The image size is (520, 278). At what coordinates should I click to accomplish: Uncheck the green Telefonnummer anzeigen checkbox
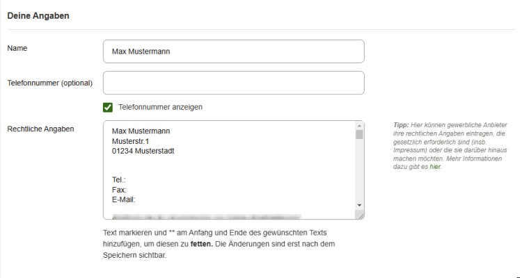[x=108, y=107]
